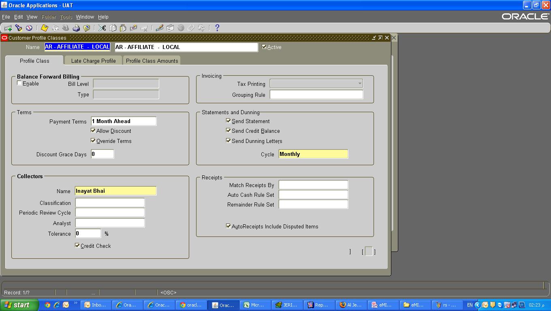Toggle the Override Terms checkbox

[x=94, y=141]
